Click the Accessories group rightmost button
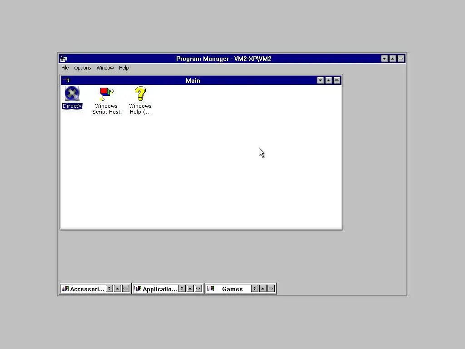This screenshot has height=349, width=465. 126,289
